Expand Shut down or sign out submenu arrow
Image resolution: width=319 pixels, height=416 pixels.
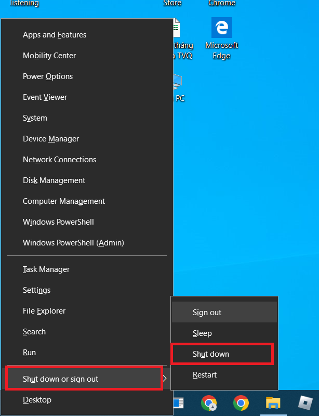pos(165,379)
